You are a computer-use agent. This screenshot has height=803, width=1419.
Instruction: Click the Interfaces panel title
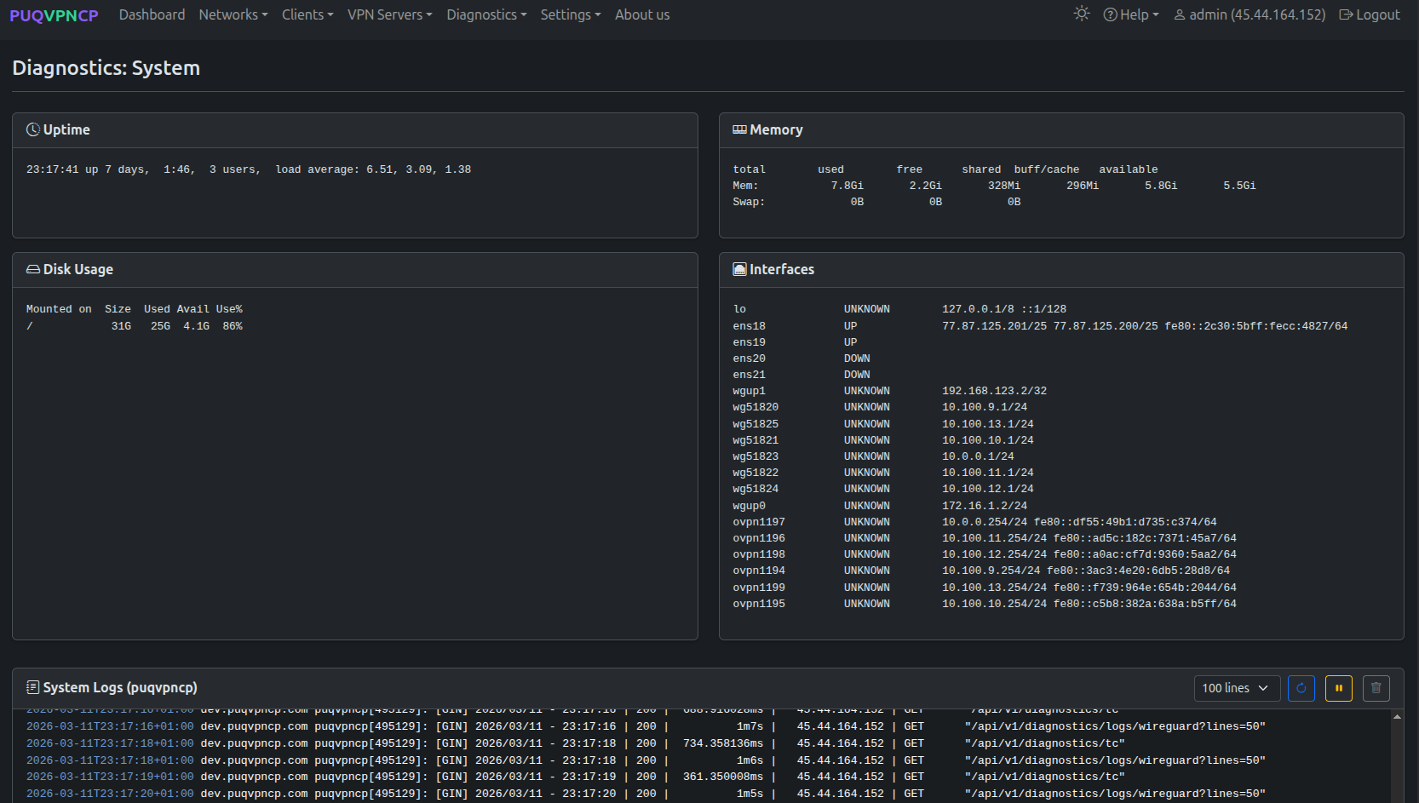pyautogui.click(x=782, y=269)
